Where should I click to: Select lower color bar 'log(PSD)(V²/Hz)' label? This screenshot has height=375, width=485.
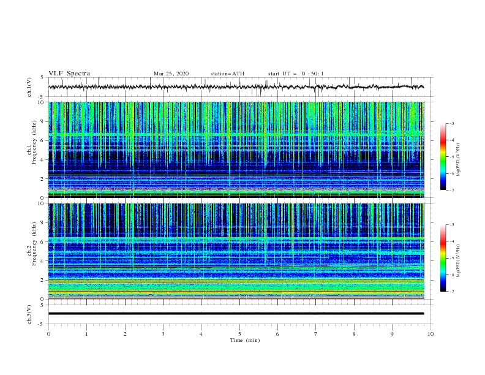coord(459,260)
